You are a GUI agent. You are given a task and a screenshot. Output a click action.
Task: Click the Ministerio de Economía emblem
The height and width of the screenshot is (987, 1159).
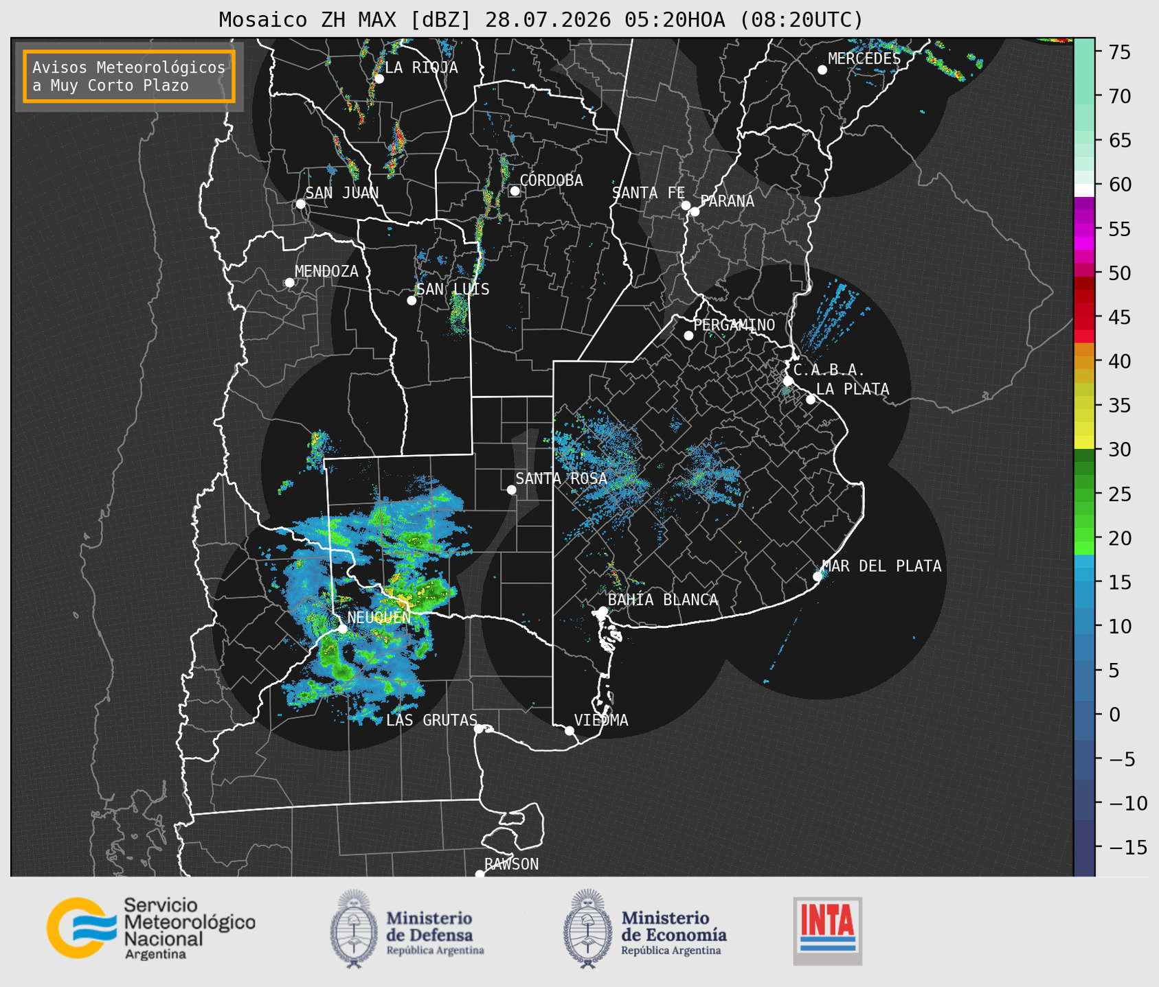pyautogui.click(x=587, y=929)
